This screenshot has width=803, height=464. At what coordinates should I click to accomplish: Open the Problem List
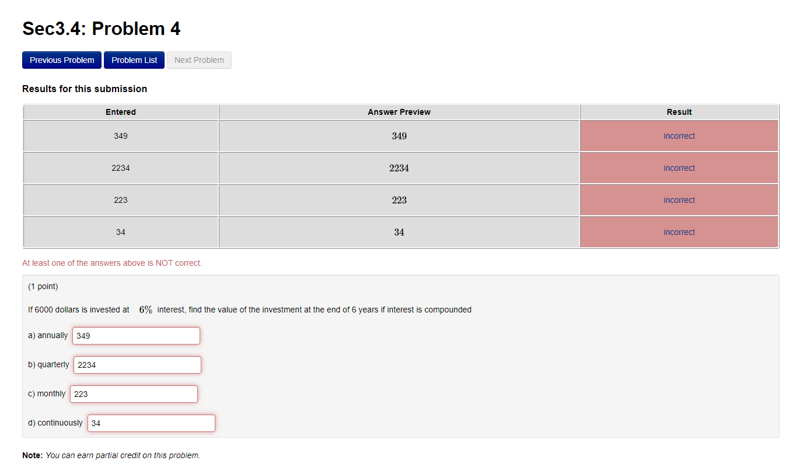(x=134, y=59)
